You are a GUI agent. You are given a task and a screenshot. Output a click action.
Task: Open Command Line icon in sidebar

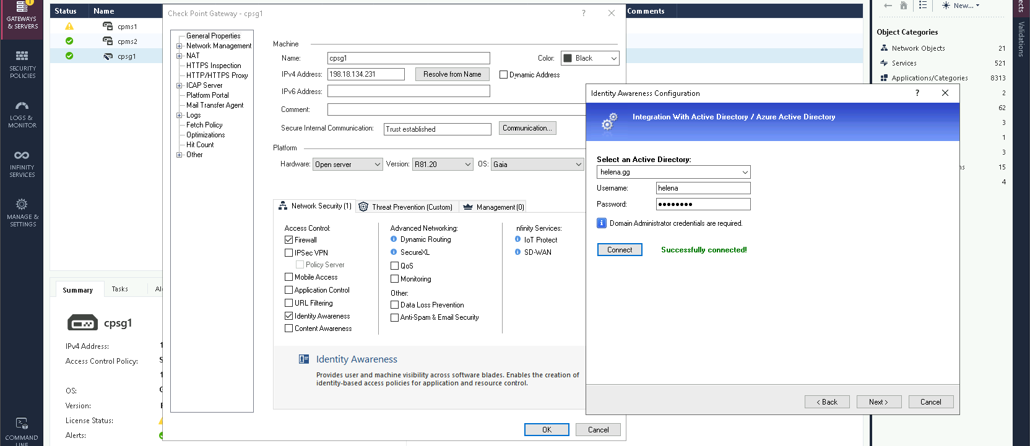(x=22, y=424)
